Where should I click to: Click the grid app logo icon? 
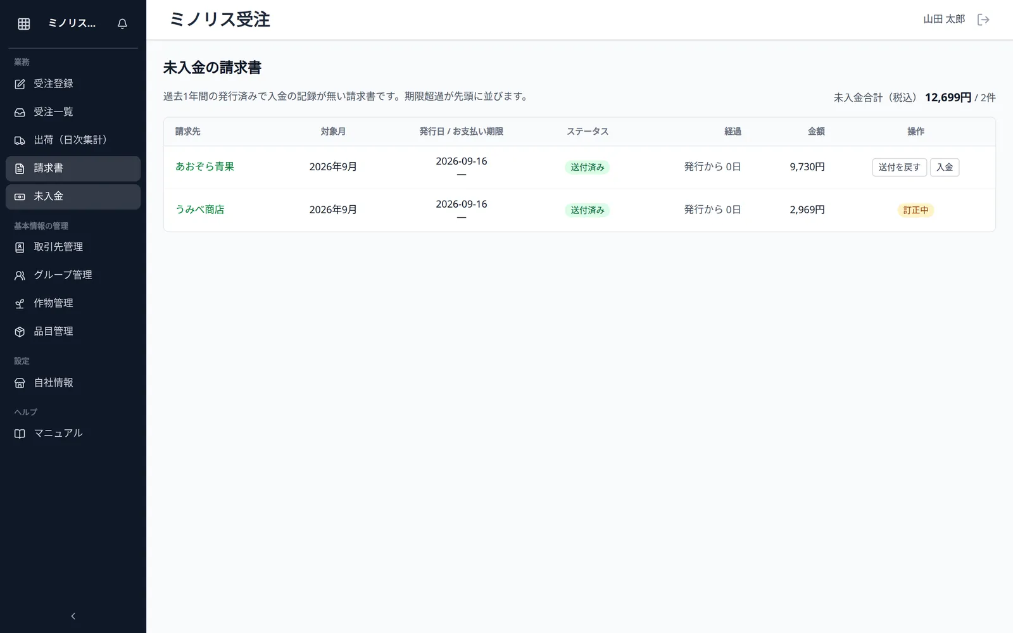(x=24, y=23)
